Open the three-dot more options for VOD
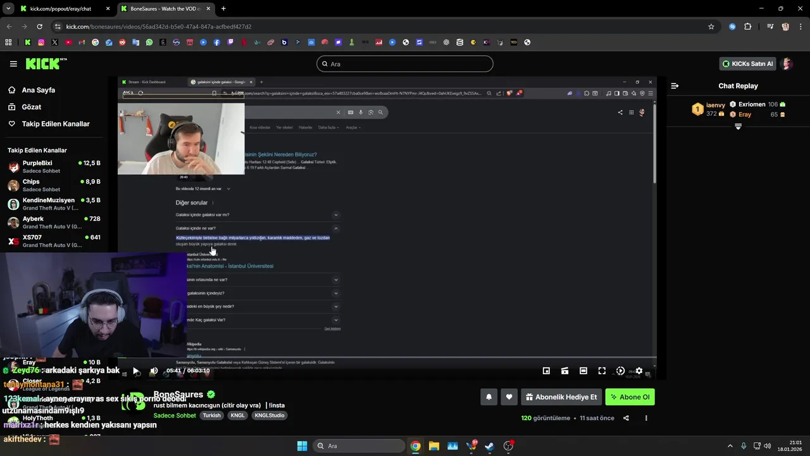Image resolution: width=810 pixels, height=456 pixels. point(646,418)
